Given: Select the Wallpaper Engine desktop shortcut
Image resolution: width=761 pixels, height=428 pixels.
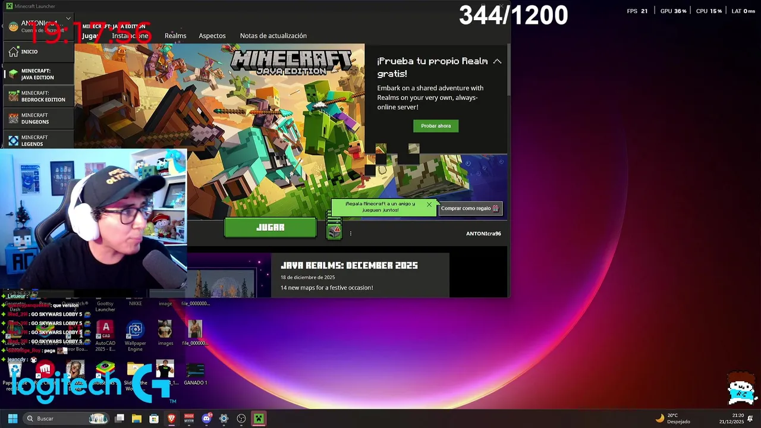Looking at the screenshot, I should pyautogui.click(x=135, y=336).
